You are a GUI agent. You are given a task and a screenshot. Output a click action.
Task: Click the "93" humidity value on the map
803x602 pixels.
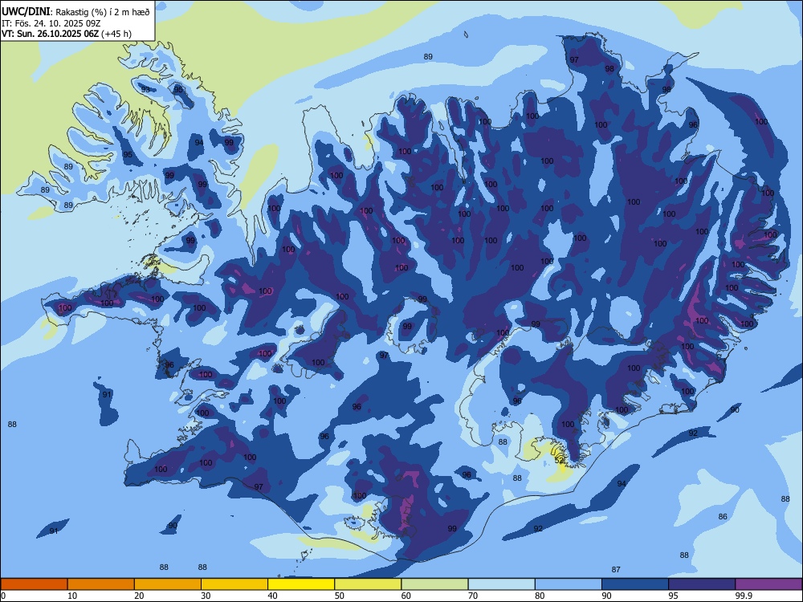coord(145,89)
